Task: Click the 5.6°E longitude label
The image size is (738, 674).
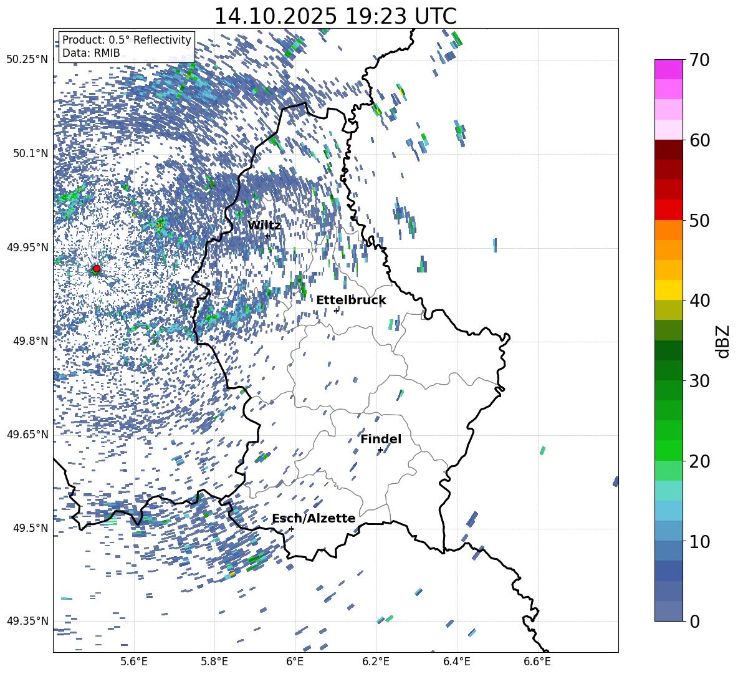Action: [133, 662]
